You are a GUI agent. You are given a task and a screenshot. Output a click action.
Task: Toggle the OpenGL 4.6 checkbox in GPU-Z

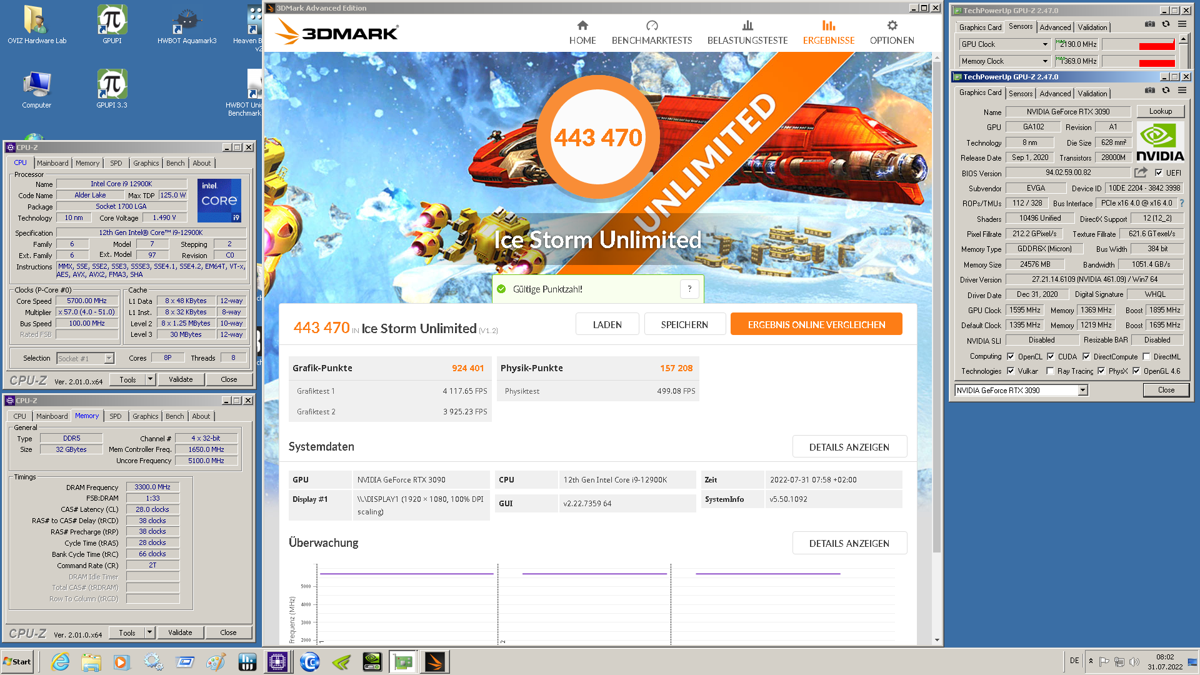tap(1136, 371)
